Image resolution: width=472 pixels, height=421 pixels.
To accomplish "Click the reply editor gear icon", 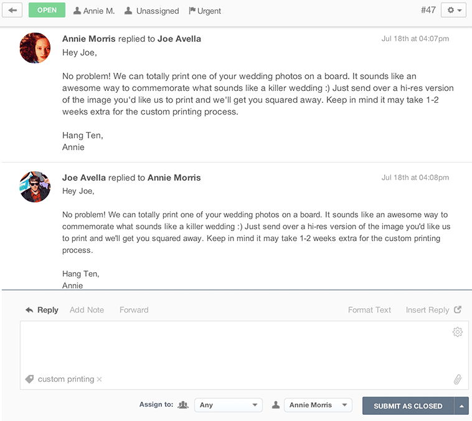I will pyautogui.click(x=458, y=332).
